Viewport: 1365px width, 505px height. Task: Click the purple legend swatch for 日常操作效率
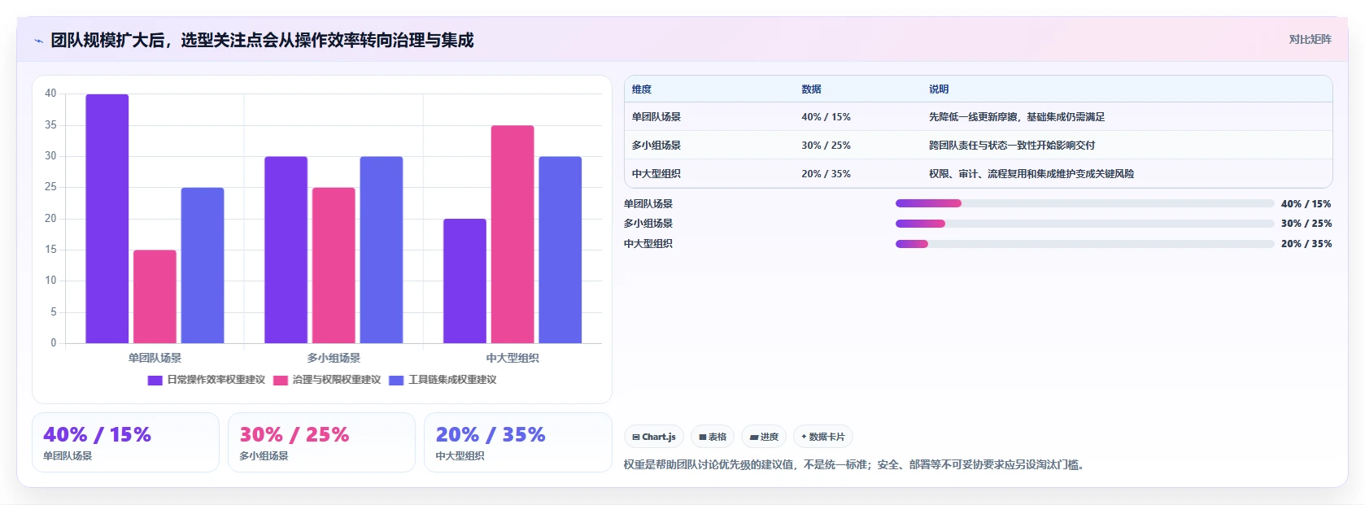[x=155, y=380]
